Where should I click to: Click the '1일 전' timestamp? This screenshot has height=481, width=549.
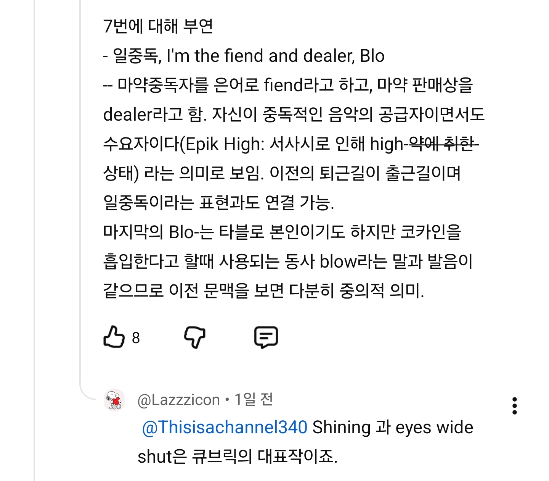pyautogui.click(x=254, y=400)
